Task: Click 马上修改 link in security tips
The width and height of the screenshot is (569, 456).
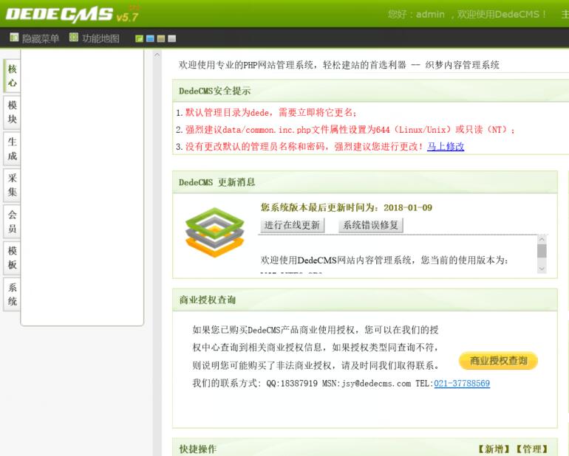Action: tap(446, 146)
